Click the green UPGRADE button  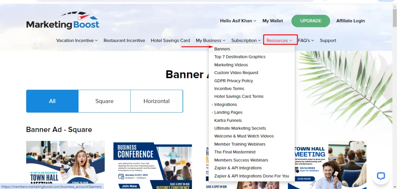click(x=311, y=21)
